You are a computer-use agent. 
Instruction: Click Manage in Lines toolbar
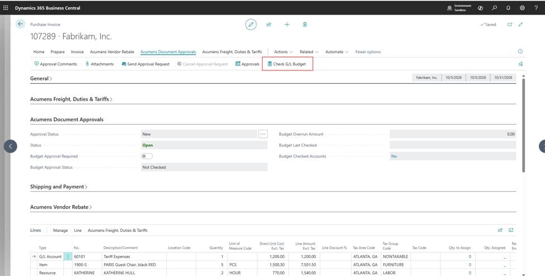click(60, 230)
